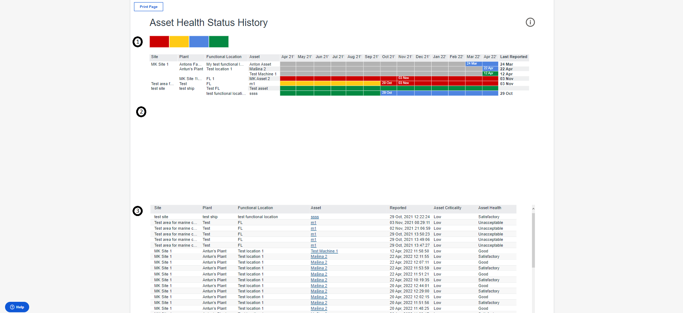Click the 24 Mar marker in timeline
The width and height of the screenshot is (683, 313).
click(472, 64)
